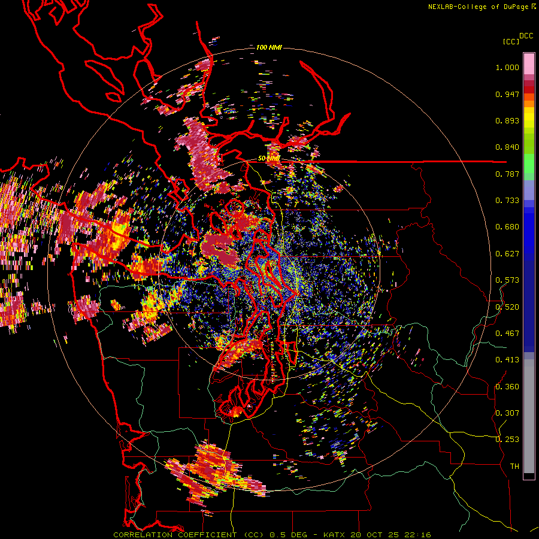Click the 0.413 scale value

(507, 360)
